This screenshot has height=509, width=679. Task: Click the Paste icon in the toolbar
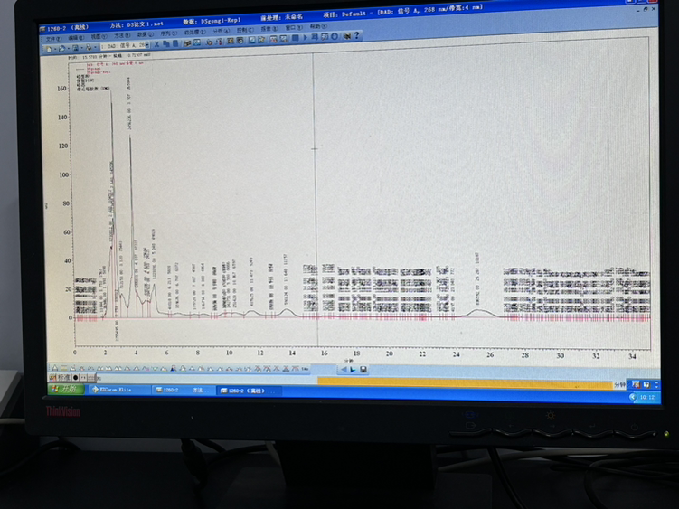(174, 43)
